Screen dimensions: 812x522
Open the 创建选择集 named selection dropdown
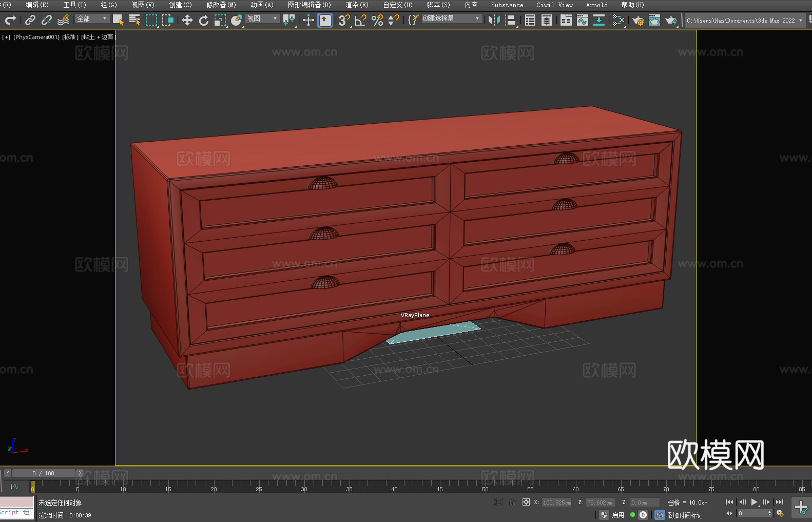pos(452,18)
